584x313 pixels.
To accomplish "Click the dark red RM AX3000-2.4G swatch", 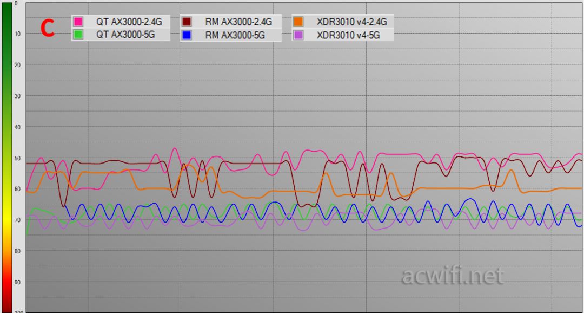I will point(187,22).
